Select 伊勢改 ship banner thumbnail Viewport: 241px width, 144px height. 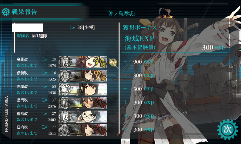tap(83, 76)
